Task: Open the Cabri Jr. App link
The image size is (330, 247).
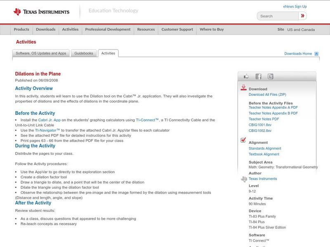Action: click(49, 120)
